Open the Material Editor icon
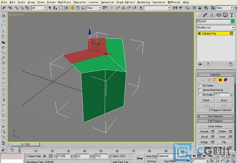The width and height of the screenshot is (237, 163). pyautogui.click(x=206, y=8)
